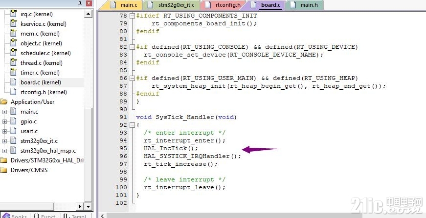This screenshot has height=218, width=426.
Task: Close the project panel
Action: pos(89,3)
